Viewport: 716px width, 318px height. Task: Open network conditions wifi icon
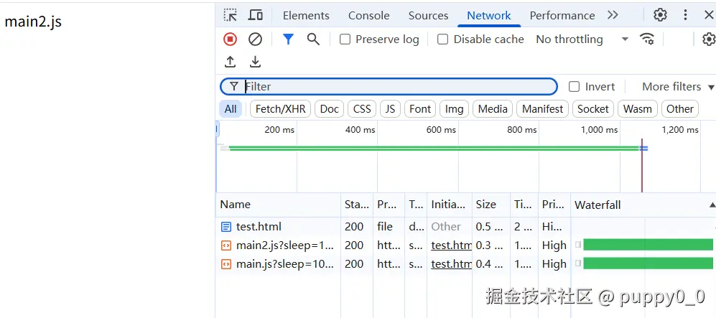pyautogui.click(x=647, y=39)
